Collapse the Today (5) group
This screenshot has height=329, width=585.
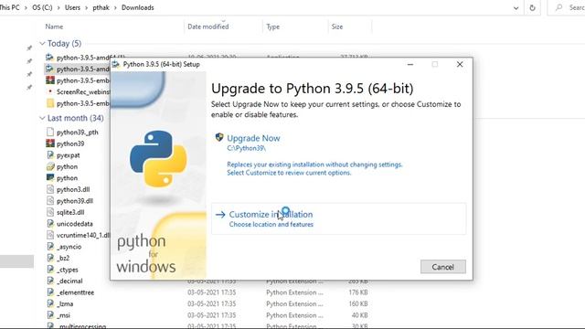coord(42,44)
